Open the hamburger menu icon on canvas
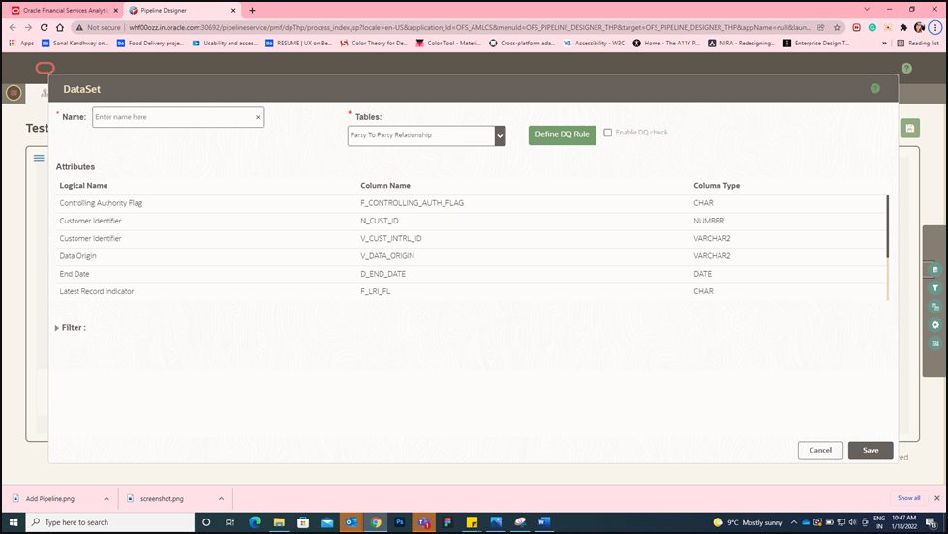 click(39, 158)
